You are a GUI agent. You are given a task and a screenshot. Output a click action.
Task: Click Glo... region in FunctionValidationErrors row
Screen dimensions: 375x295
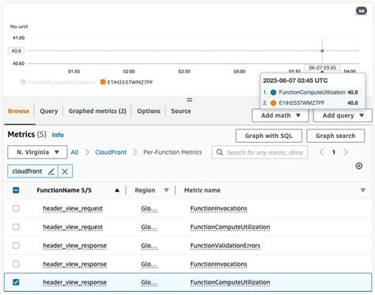tap(150, 245)
